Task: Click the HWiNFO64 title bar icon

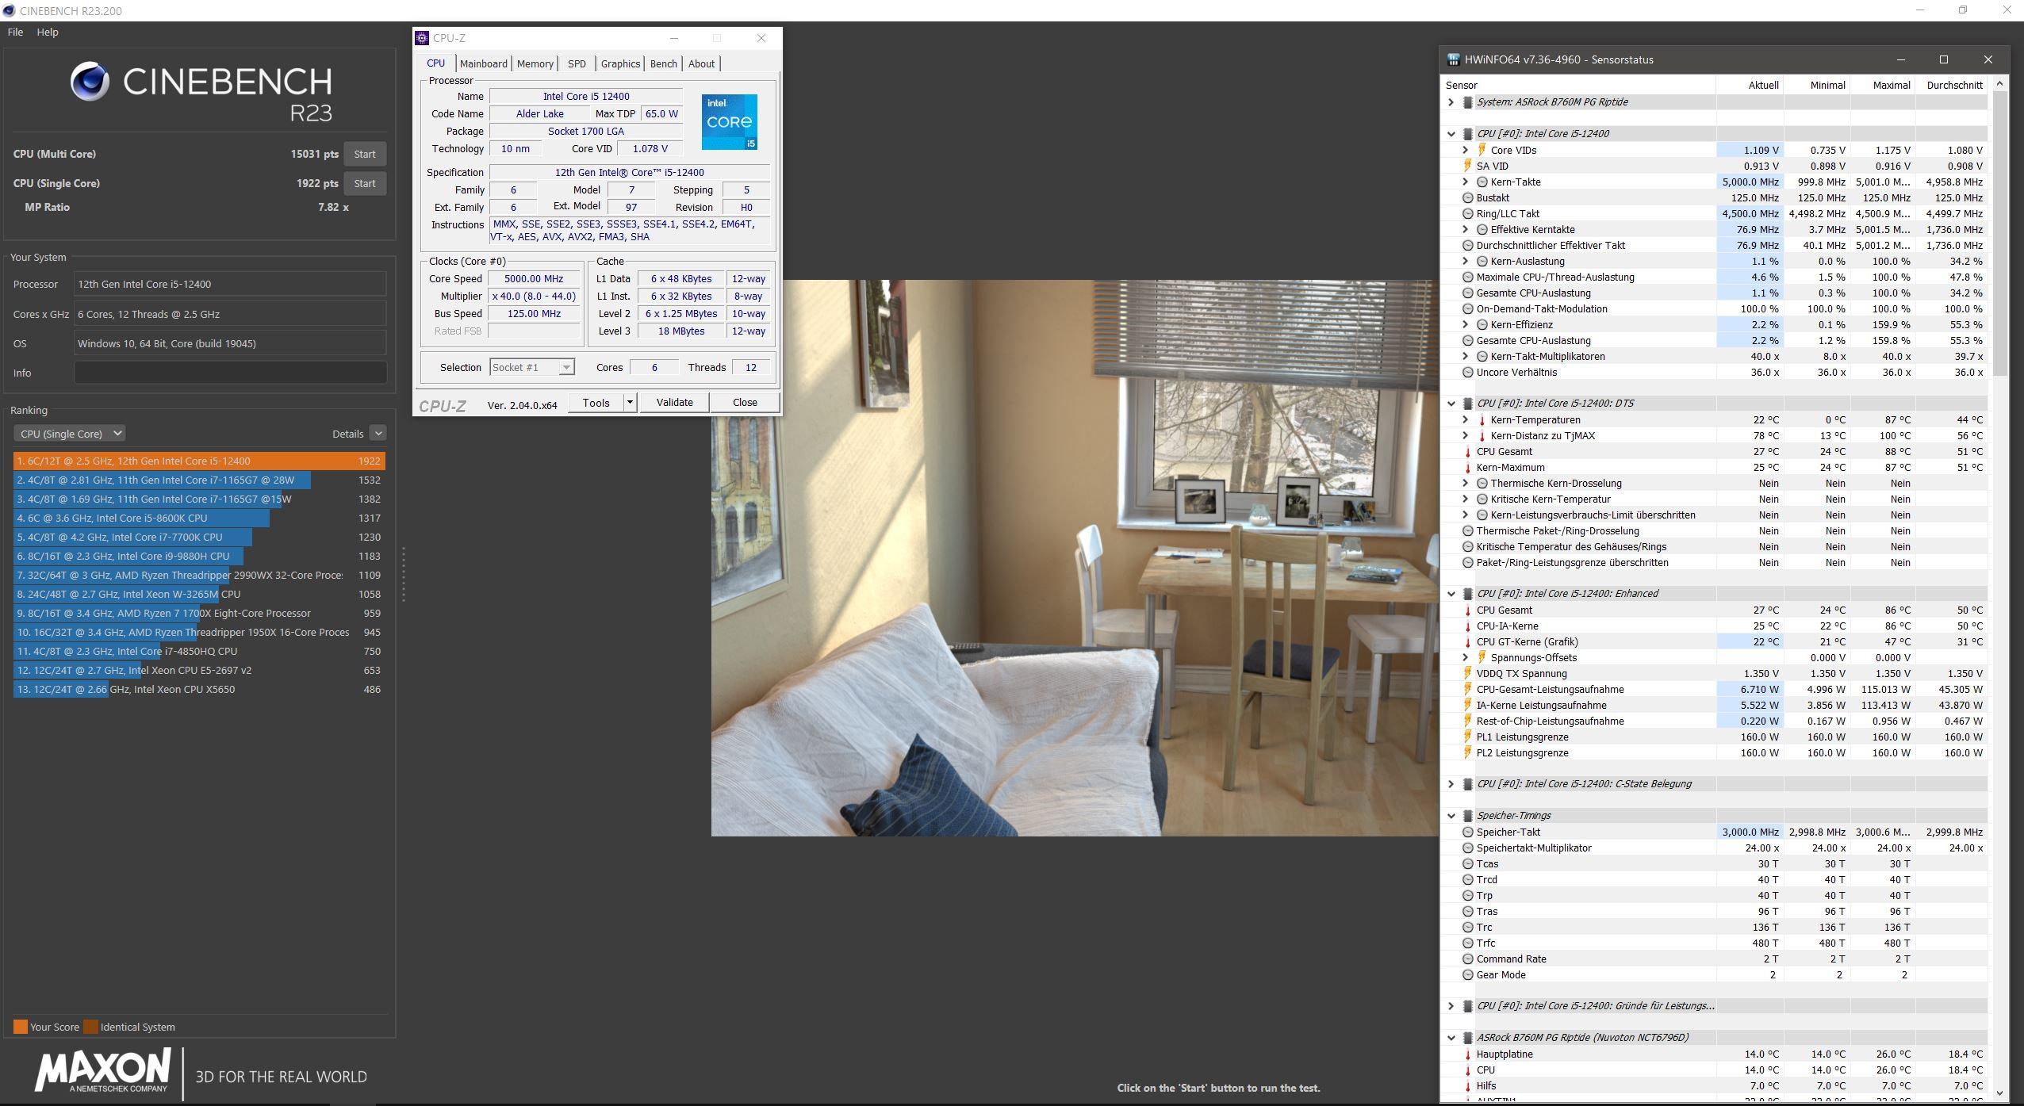Action: coord(1453,59)
